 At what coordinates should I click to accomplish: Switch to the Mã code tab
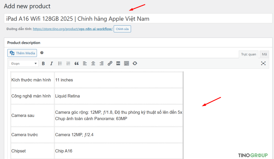pos(264,54)
